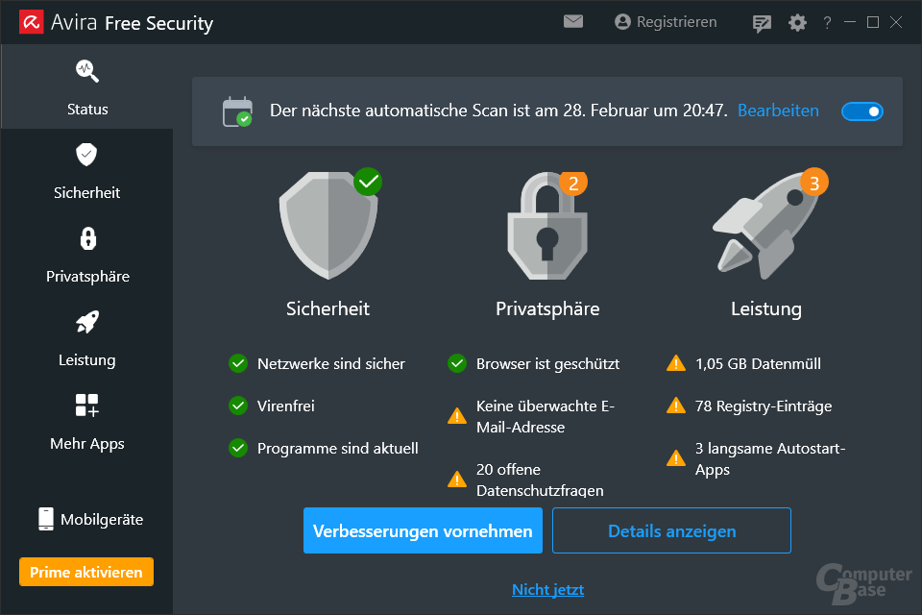
Task: Click the Nicht jetzt link
Action: (547, 589)
